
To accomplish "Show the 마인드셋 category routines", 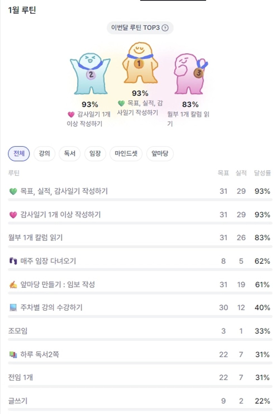I will pos(126,154).
